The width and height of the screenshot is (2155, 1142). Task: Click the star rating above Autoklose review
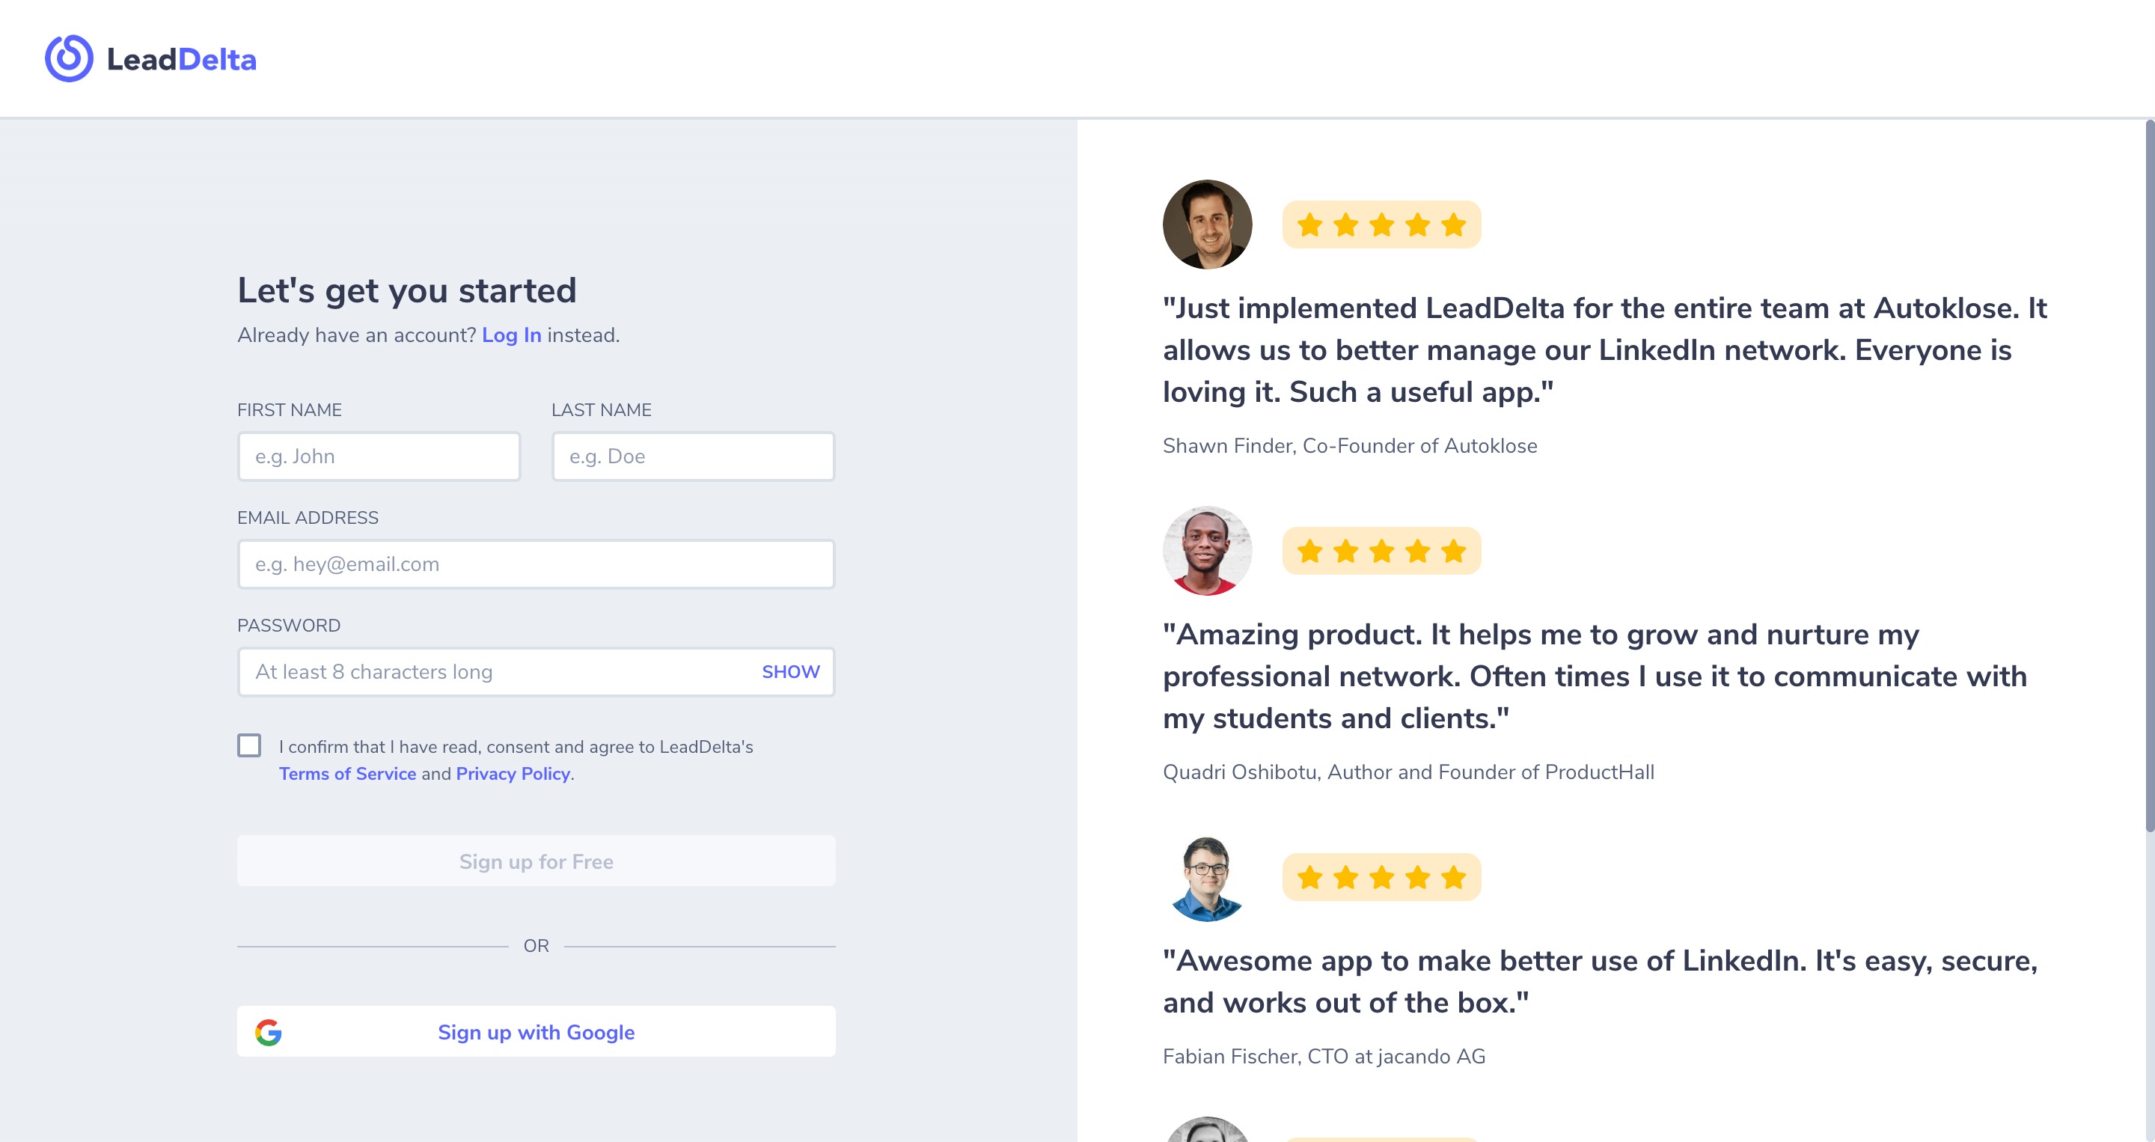pos(1381,225)
